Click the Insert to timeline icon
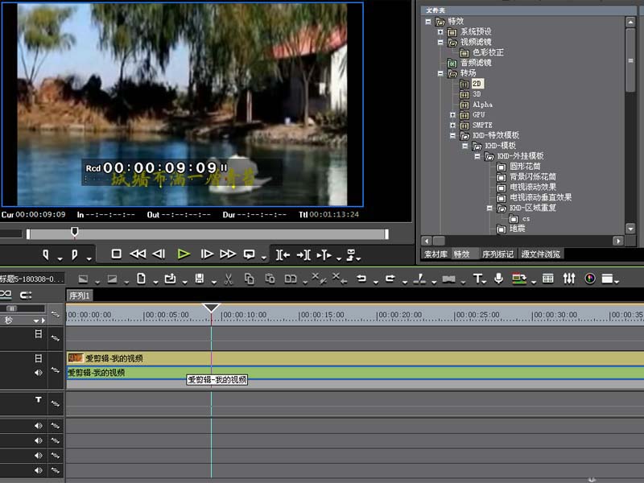 [283, 255]
